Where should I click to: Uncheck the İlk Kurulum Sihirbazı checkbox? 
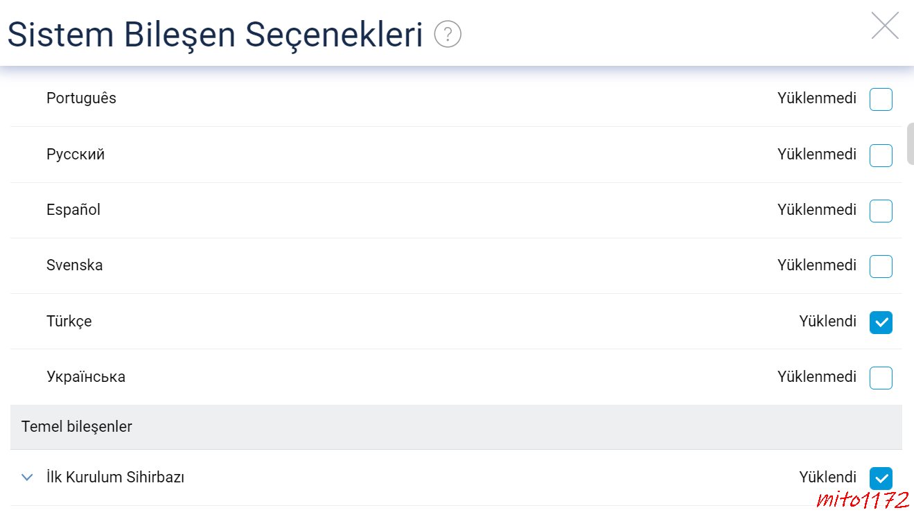tap(881, 478)
